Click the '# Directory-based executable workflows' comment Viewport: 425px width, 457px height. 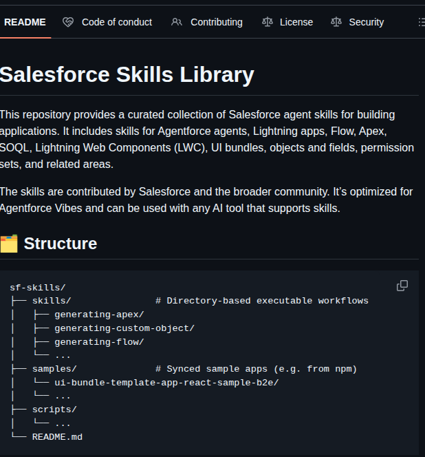coord(262,301)
